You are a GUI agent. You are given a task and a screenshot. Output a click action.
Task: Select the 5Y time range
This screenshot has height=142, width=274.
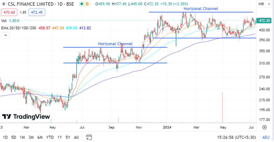tap(68, 137)
